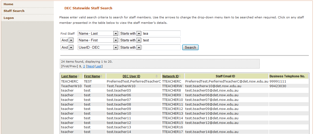This screenshot has width=314, height=134.
Task: Select user ID test.teacher05
Action: (x=119, y=91)
